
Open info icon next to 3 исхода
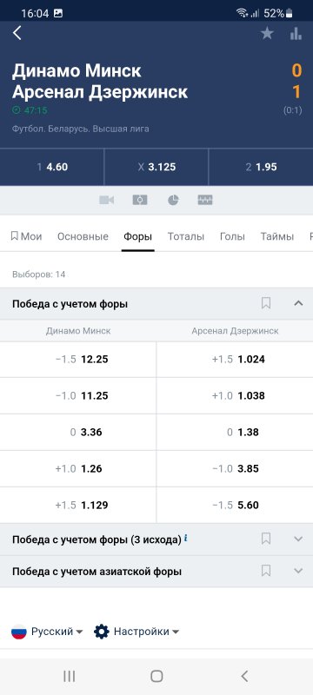(x=186, y=538)
